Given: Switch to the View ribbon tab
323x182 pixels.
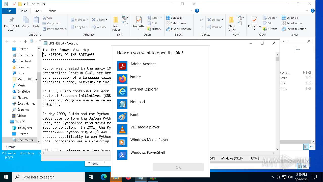Looking at the screenshot, I should coord(52,11).
